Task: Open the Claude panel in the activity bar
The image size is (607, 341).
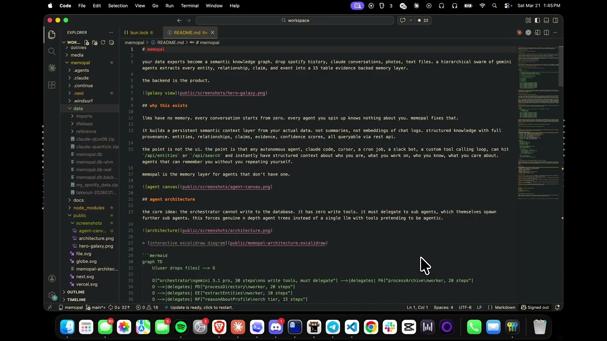Action: [52, 68]
